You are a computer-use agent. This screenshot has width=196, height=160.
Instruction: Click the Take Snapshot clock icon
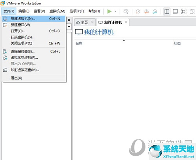click(138, 11)
